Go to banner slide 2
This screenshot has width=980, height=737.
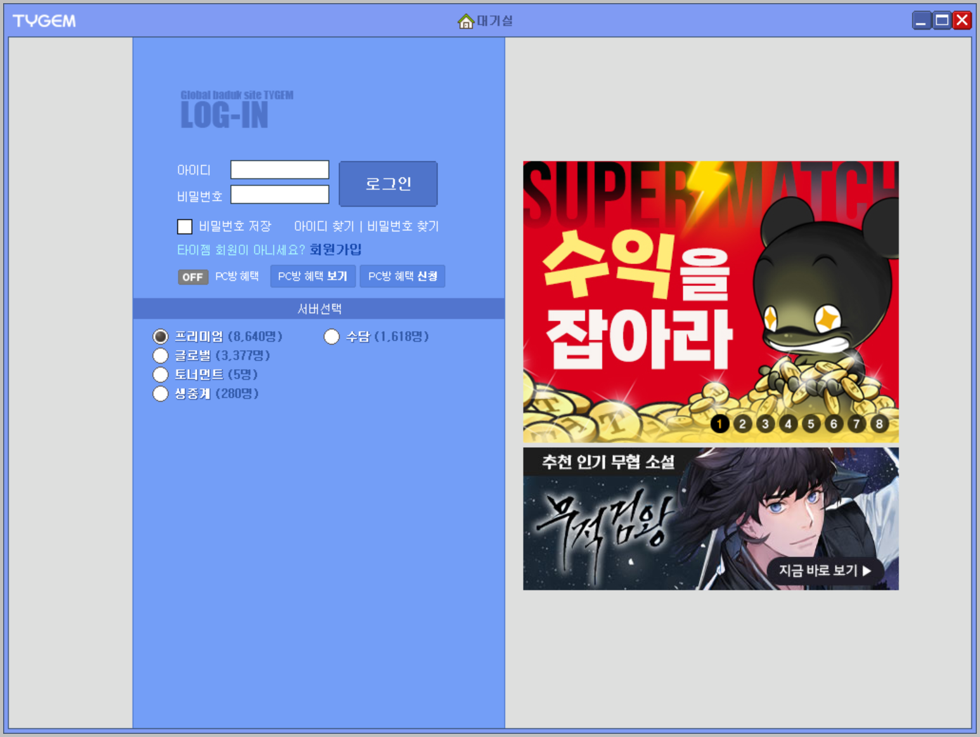tap(742, 424)
